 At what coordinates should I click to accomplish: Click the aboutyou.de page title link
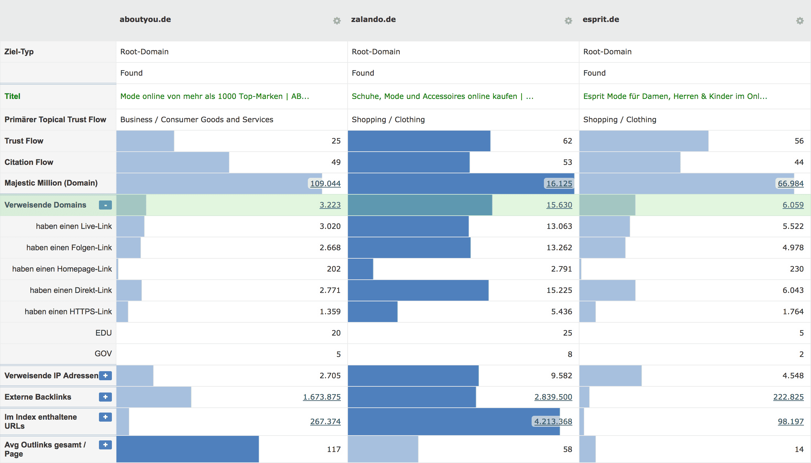coord(215,96)
